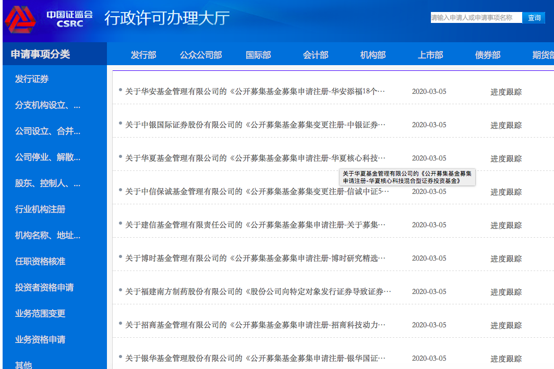
Task: Open the 招商基金管理有限公司 application entry
Action: pos(255,325)
